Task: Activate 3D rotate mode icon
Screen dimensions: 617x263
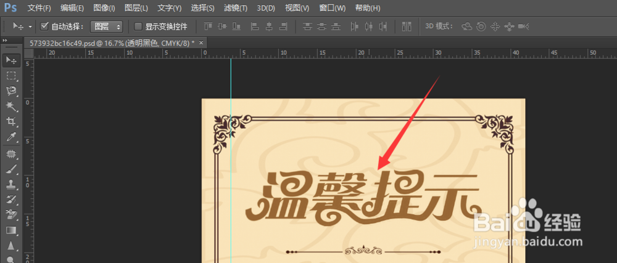Action: pyautogui.click(x=467, y=26)
